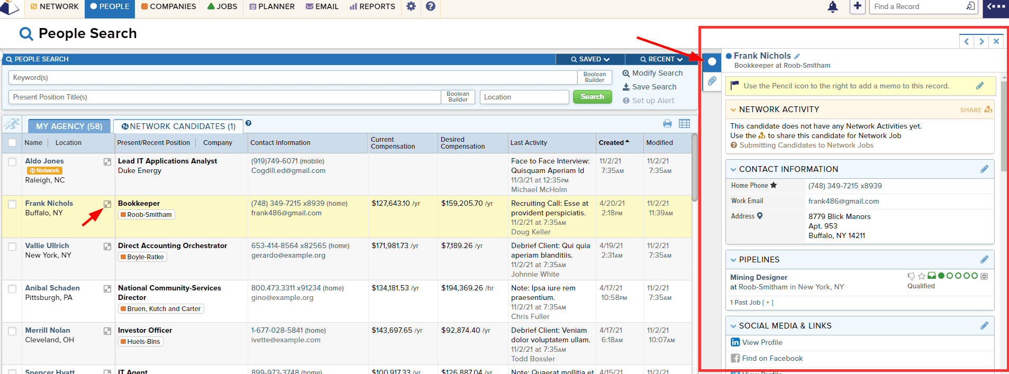Collapse Social Media & Links section
Viewport: 1009px width, 374px height.
tap(733, 326)
